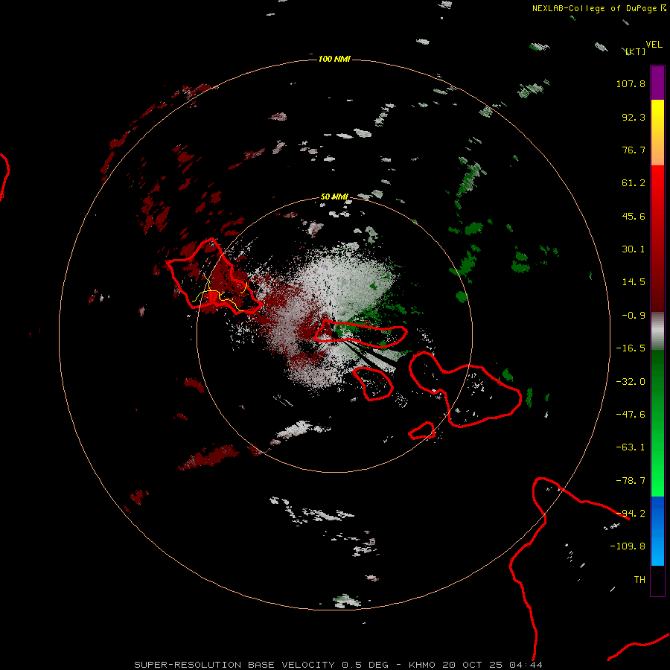Viewport: 670px width, 670px height.
Task: Click the 92.3 velocity scale value
Action: (x=634, y=117)
